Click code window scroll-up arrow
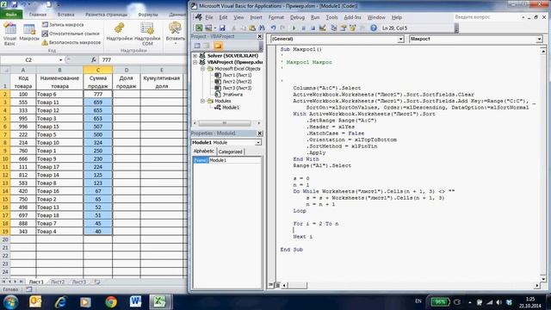This screenshot has width=551, height=310. pyautogui.click(x=543, y=52)
